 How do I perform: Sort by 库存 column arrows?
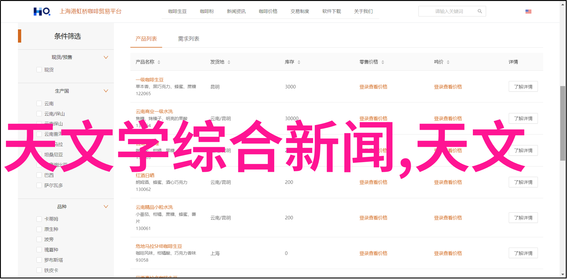[x=299, y=62]
